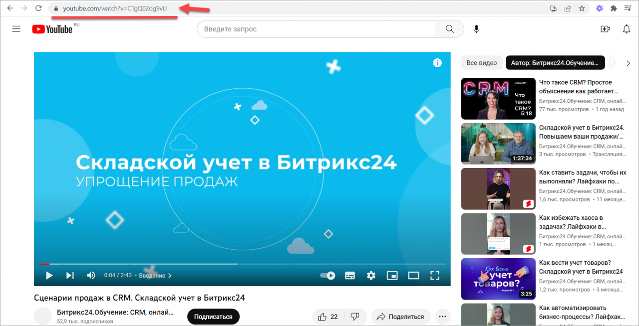Open title Как вести учет товаров?
Viewport: 639px width, 326px height.
(581, 267)
